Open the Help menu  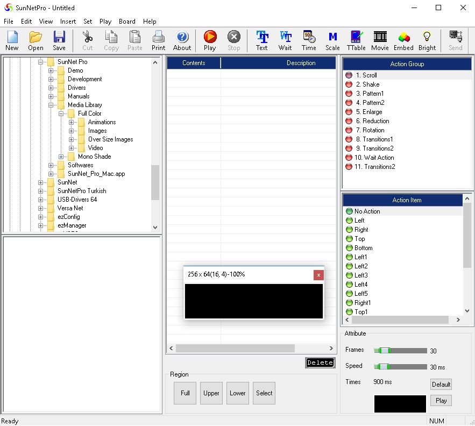150,22
